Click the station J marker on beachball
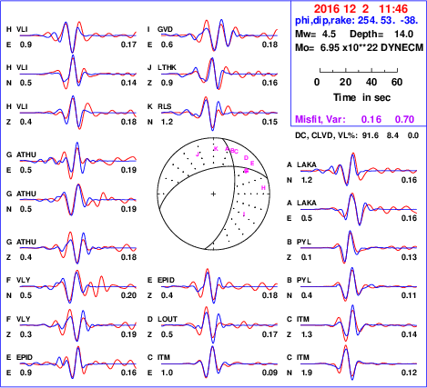Screen dimensions: 427x388 (x=198, y=154)
